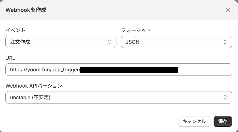Close the Webhook creation dialog
The width and height of the screenshot is (238, 132).
[228, 10]
